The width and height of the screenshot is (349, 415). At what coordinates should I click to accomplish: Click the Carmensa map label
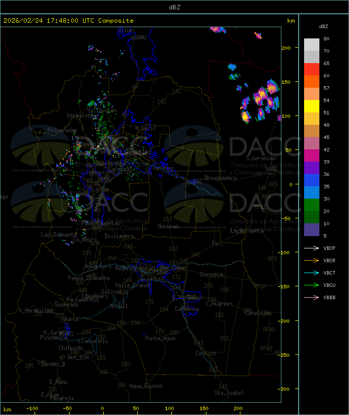pos(187,309)
